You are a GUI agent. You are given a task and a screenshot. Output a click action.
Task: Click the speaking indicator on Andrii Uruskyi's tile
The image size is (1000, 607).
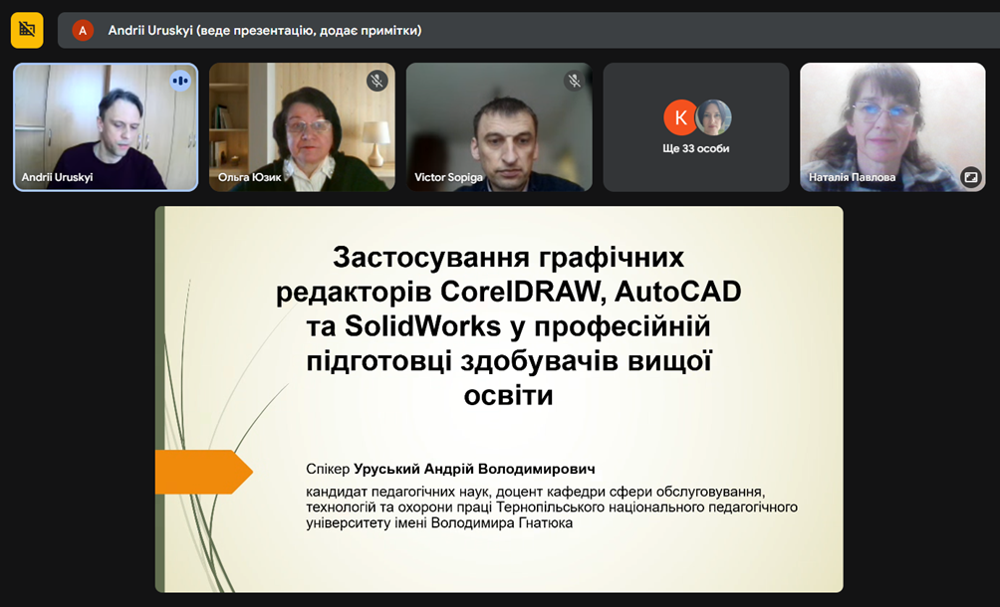(179, 81)
